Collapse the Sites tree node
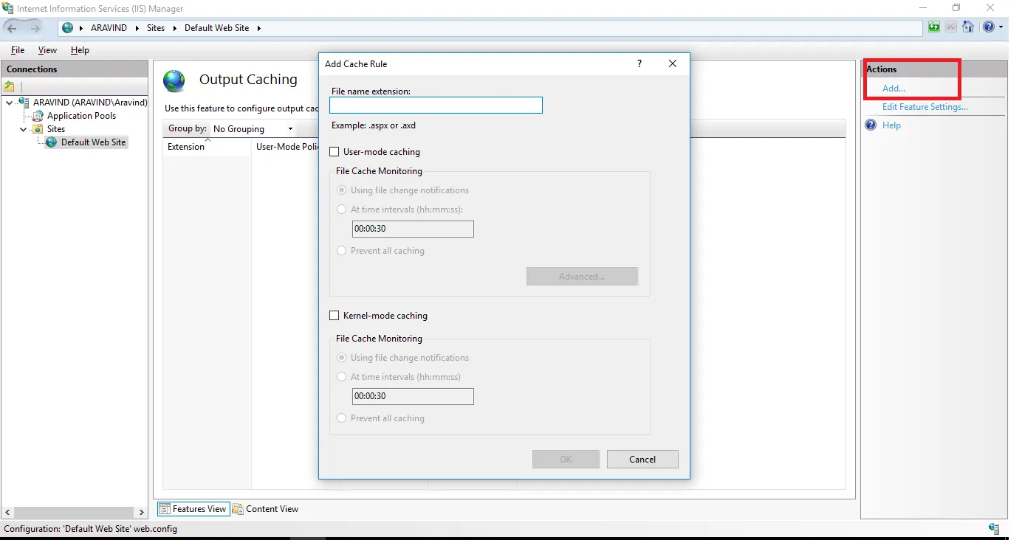The width and height of the screenshot is (1022, 540). [x=23, y=129]
